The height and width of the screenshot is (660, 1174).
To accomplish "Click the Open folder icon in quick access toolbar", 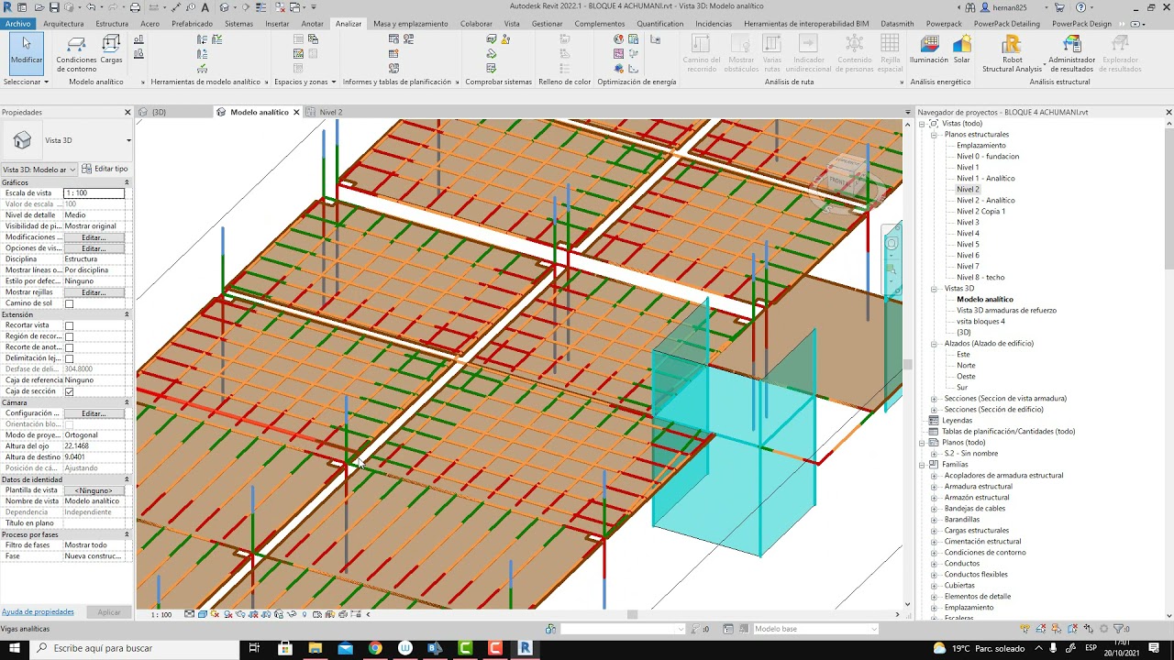I will pos(40,7).
